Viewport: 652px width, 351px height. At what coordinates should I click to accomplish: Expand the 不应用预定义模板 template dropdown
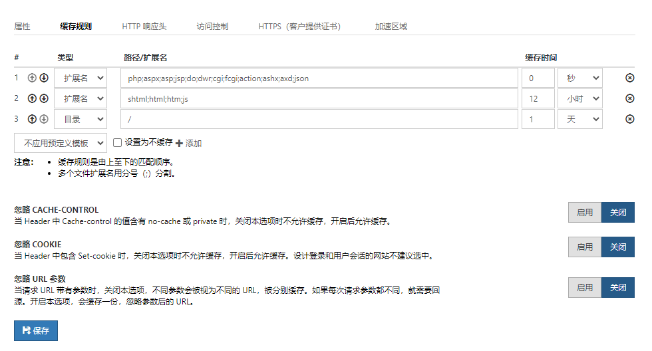(61, 142)
